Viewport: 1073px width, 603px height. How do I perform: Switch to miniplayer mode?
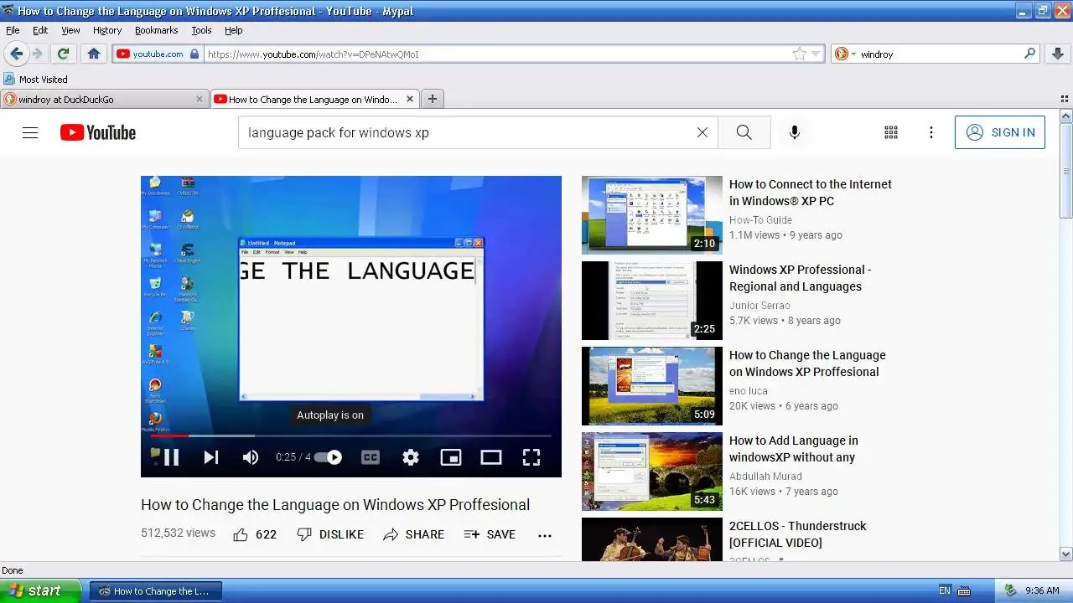pyautogui.click(x=451, y=457)
